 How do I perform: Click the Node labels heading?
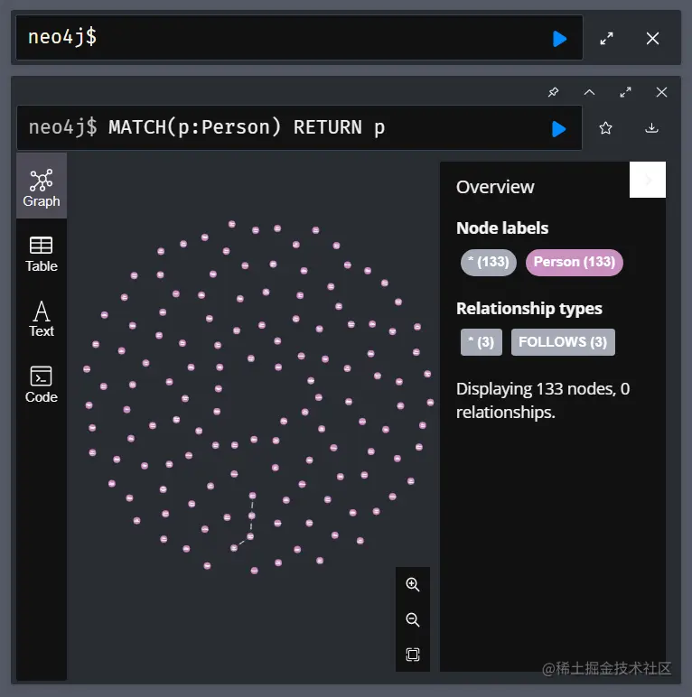[502, 228]
